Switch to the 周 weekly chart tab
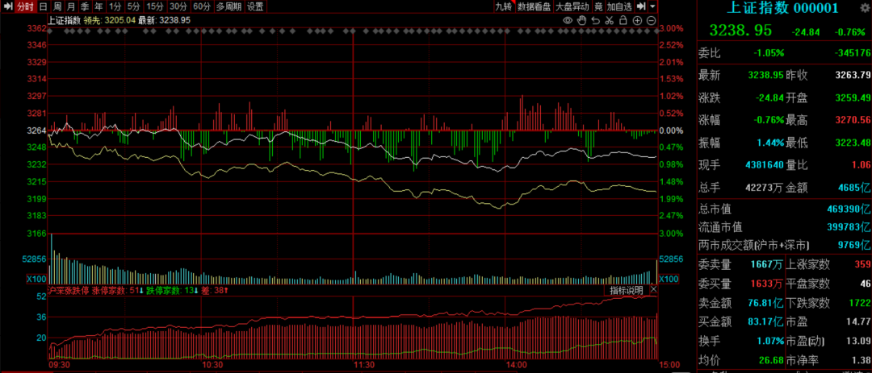872x373 pixels. 57,6
